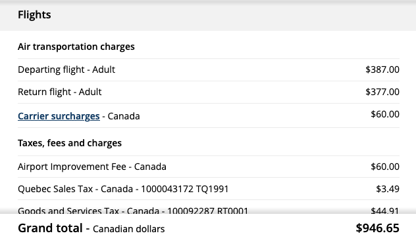Screen dimensions: 416x244
Task: Click the Airport Improvement Fee - Canada row
Action: tap(209, 167)
